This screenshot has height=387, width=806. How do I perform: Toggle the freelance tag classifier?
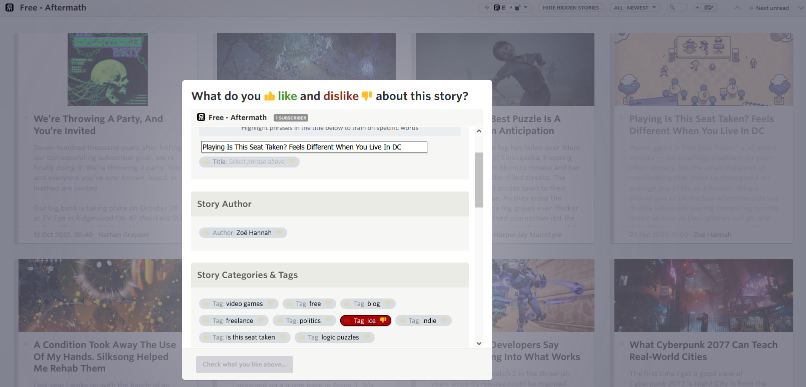pos(234,321)
